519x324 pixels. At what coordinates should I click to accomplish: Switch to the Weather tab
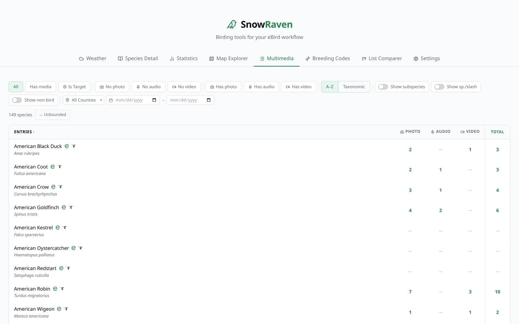click(93, 59)
